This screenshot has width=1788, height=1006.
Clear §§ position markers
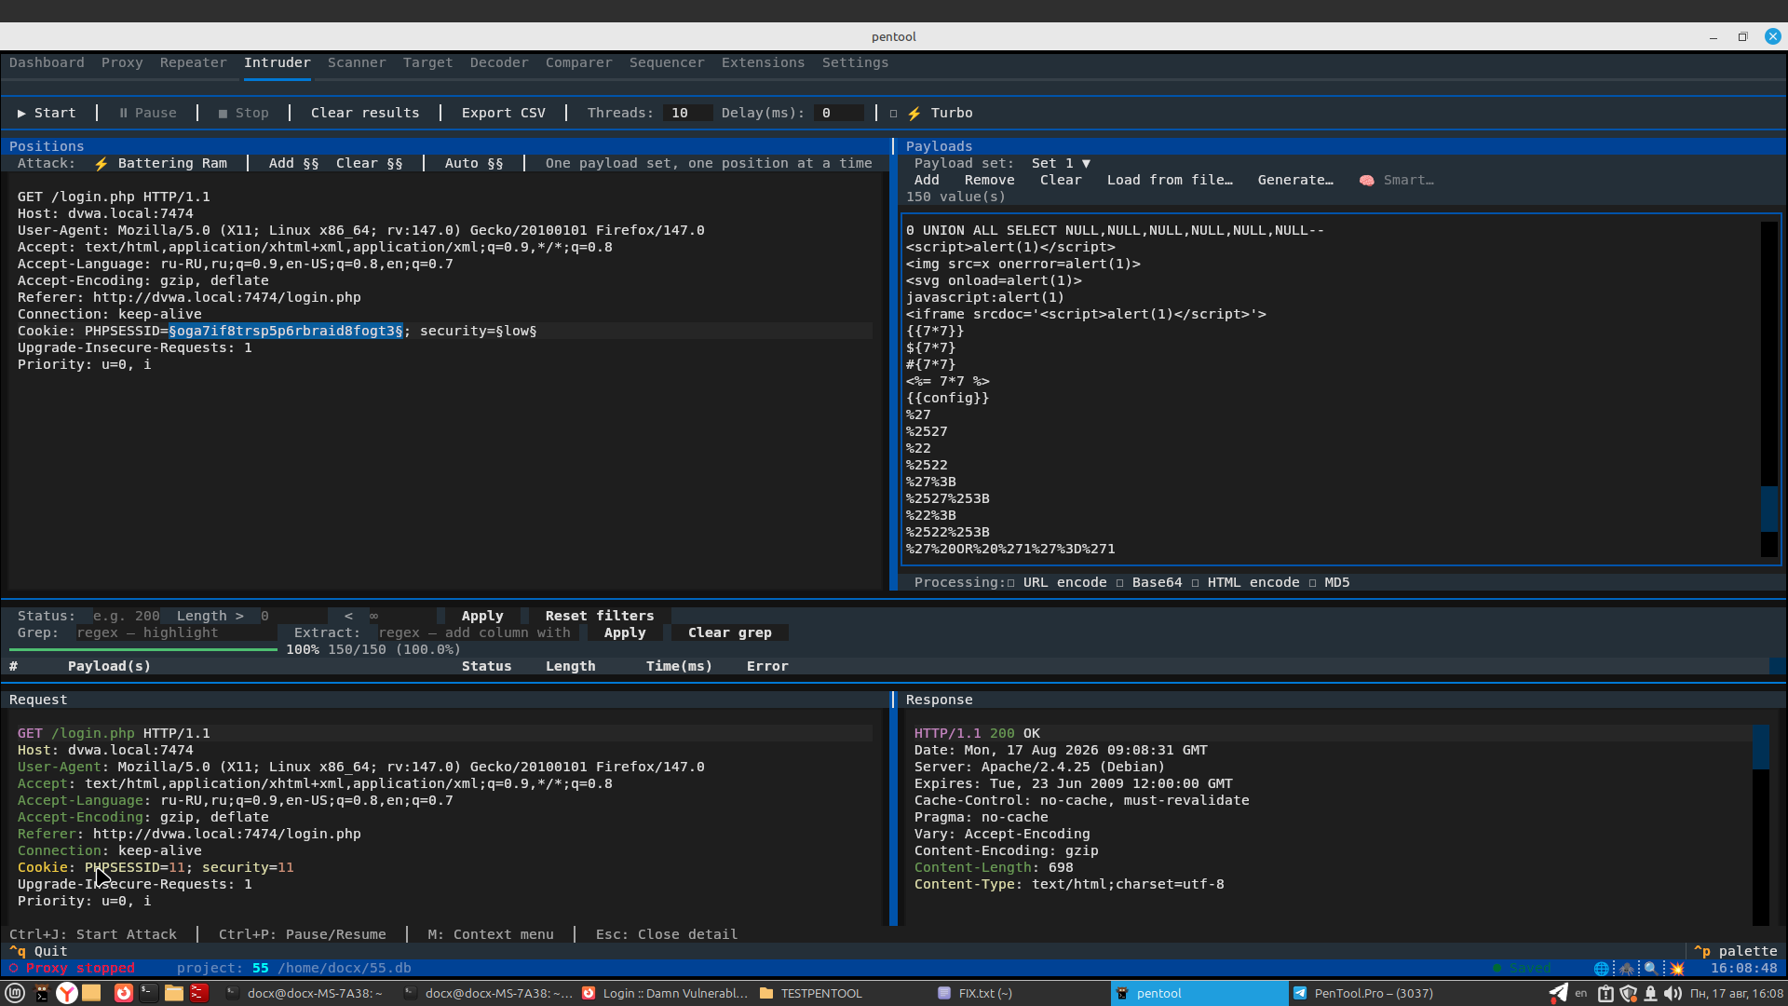point(370,163)
